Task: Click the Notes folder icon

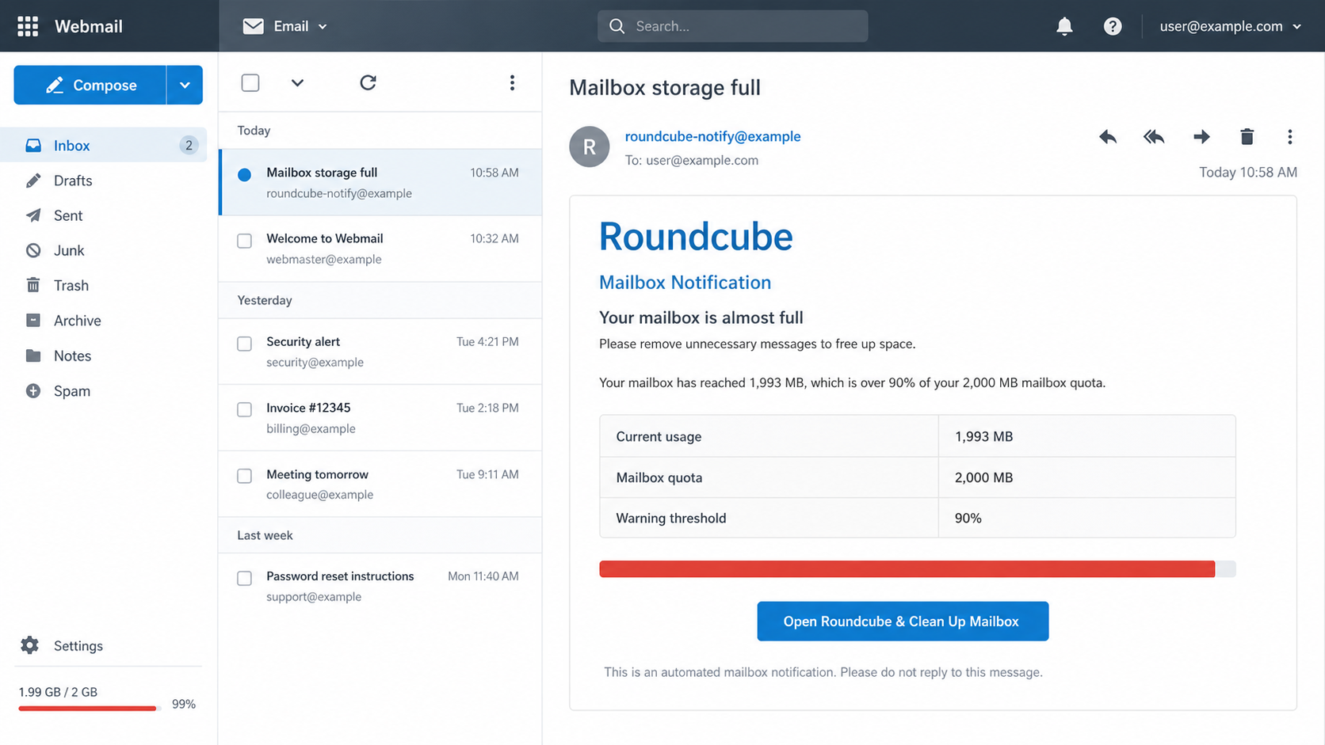Action: 33,355
